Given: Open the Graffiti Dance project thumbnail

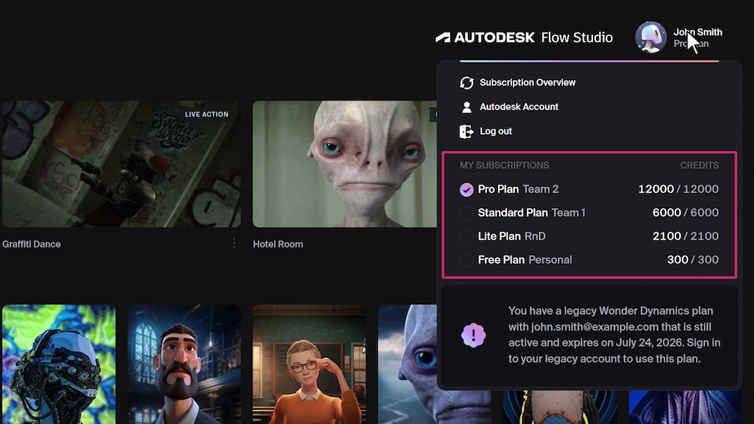Looking at the screenshot, I should point(122,164).
